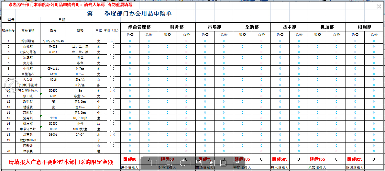Click the 技术部 department header
This screenshot has width=385, height=171.
290,27
